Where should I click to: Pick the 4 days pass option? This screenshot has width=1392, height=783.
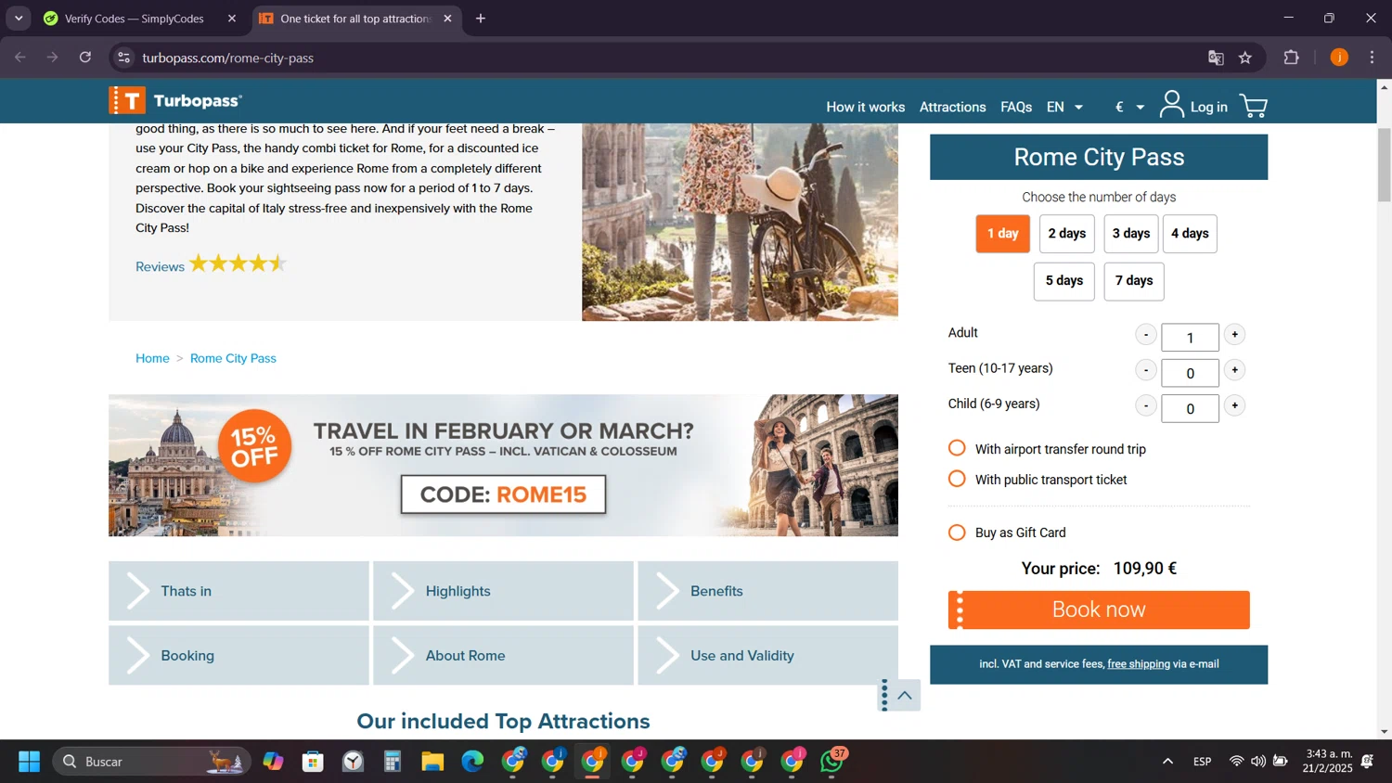pos(1190,234)
